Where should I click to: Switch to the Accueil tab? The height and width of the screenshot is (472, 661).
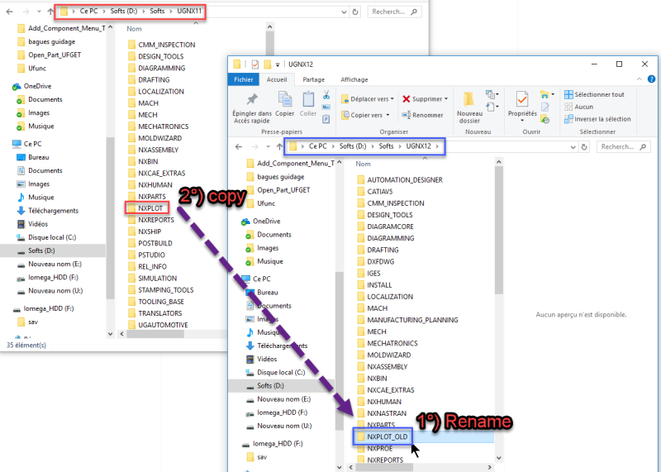[277, 79]
